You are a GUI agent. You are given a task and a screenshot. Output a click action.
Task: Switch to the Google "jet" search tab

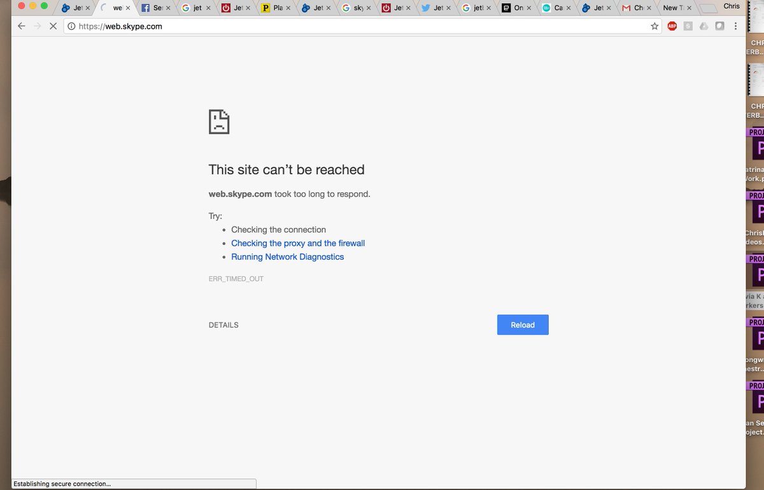(x=196, y=8)
